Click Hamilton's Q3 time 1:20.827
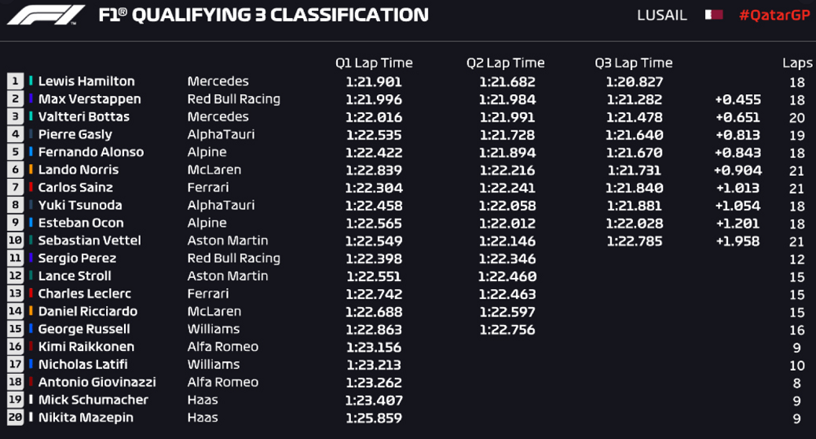Screen dimensions: 816x439 (x=635, y=82)
